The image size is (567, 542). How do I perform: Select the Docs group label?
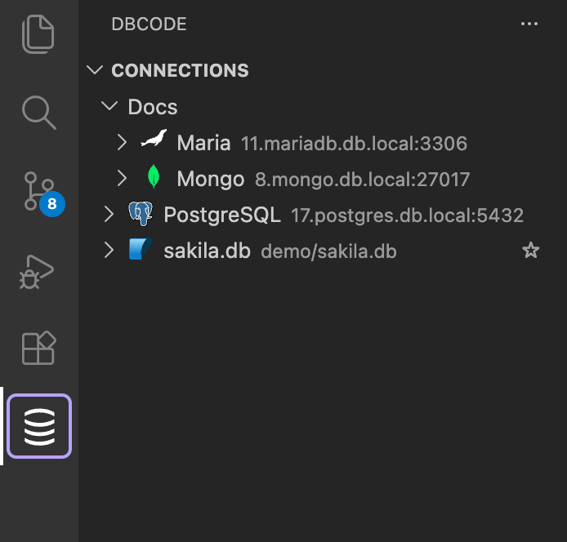point(153,107)
